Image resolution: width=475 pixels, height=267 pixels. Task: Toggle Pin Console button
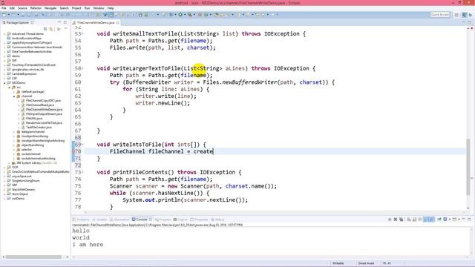(439, 220)
